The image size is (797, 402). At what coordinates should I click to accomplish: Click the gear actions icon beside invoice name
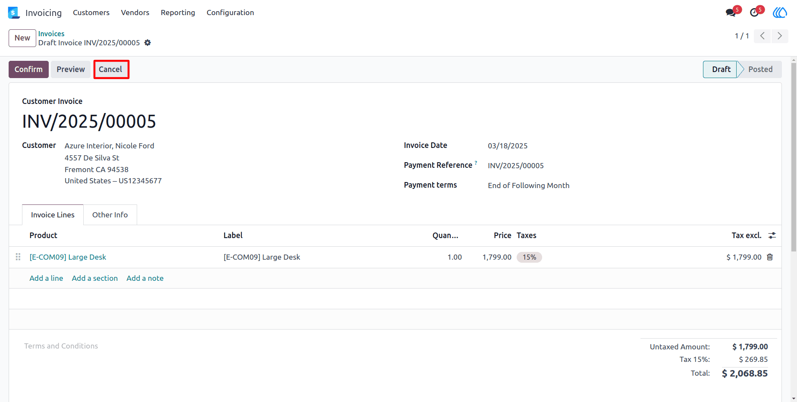(147, 43)
